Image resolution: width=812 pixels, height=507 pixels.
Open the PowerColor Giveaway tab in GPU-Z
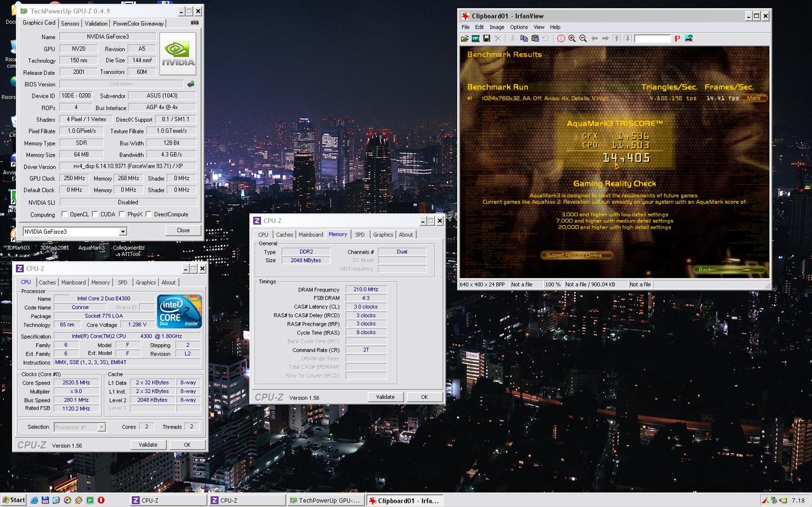[138, 24]
